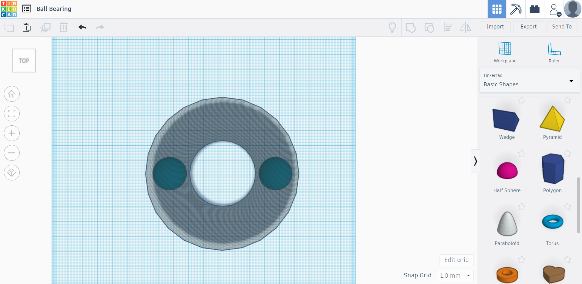This screenshot has height=284, width=582.
Task: Favorite the Torus shape star
Action: pyautogui.click(x=567, y=206)
